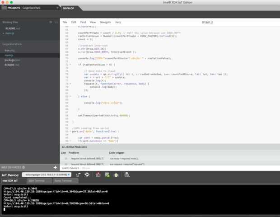Collapse the code block at line 72
Image resolution: width=280 pixels, height=217 pixels.
point(70,65)
